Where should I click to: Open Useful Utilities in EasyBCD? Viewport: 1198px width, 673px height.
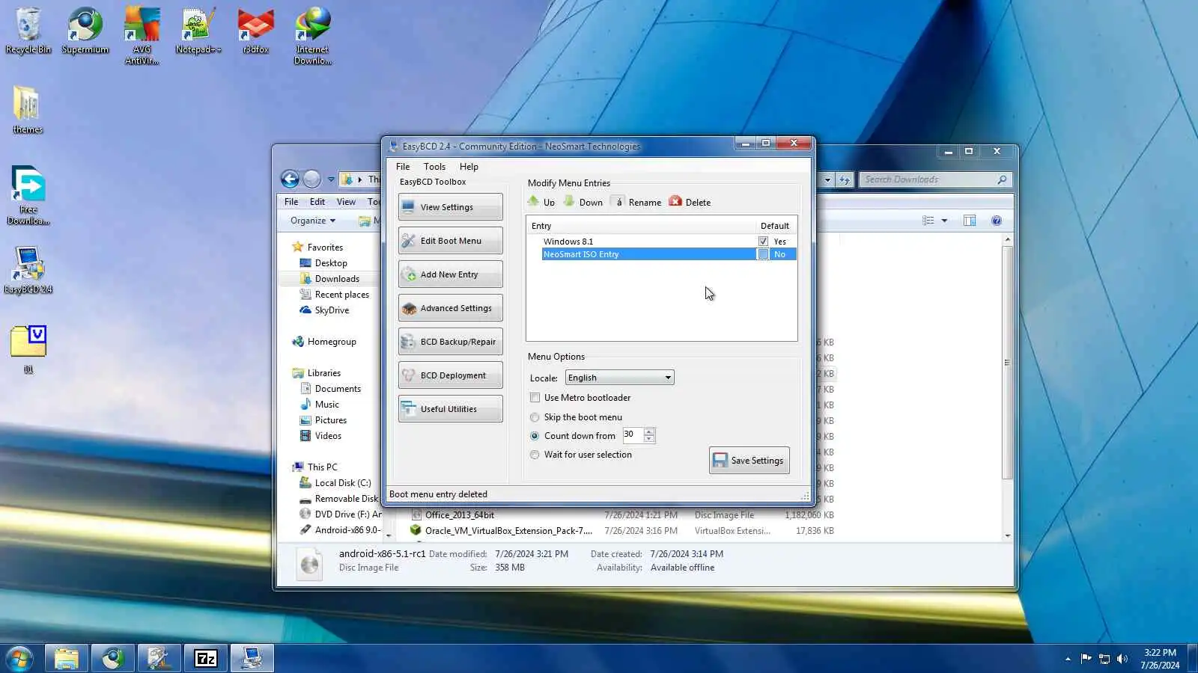click(x=450, y=409)
